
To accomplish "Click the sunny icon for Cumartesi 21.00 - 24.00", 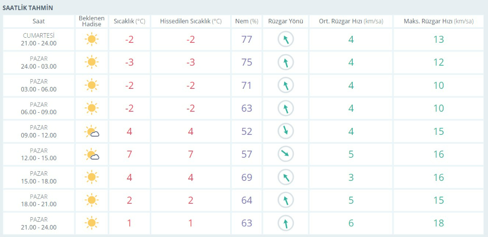I will pyautogui.click(x=91, y=40).
